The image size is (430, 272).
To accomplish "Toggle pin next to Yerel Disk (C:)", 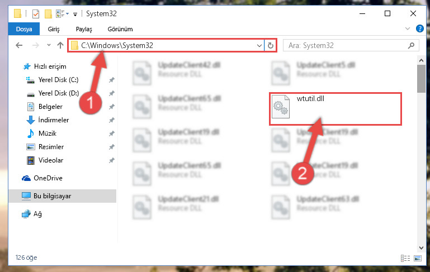I will click(x=111, y=80).
